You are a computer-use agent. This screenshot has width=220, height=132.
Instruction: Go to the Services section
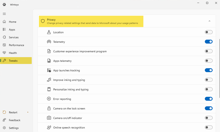[x=13, y=37]
